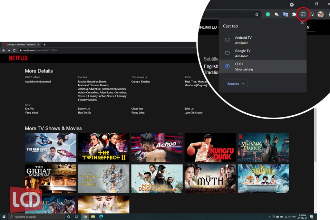Screen dimensions: 330x220
Task: Click the Fantasy Movies genre link
Action: [87, 100]
